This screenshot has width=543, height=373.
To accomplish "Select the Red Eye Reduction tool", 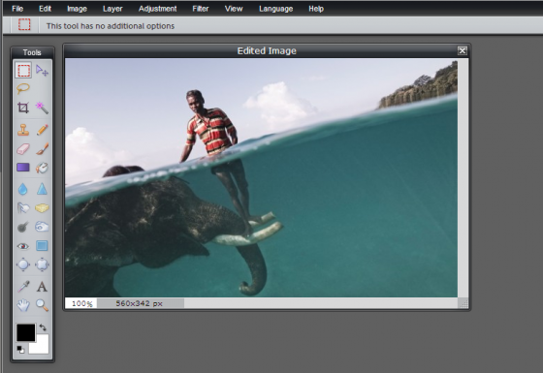I will (23, 246).
